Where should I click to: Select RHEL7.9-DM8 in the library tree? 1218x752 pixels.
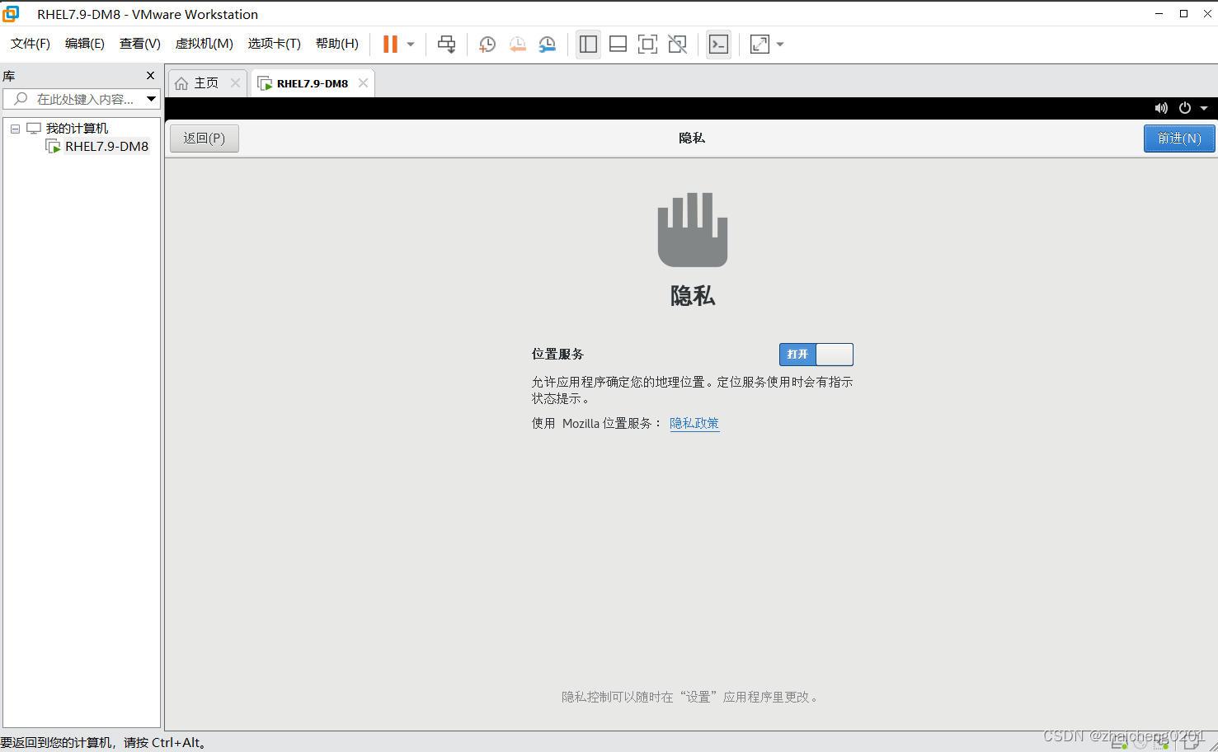(x=106, y=147)
